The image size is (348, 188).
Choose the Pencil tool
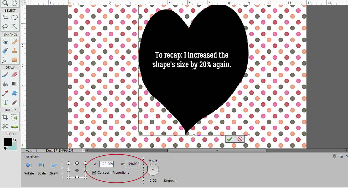pos(15,102)
